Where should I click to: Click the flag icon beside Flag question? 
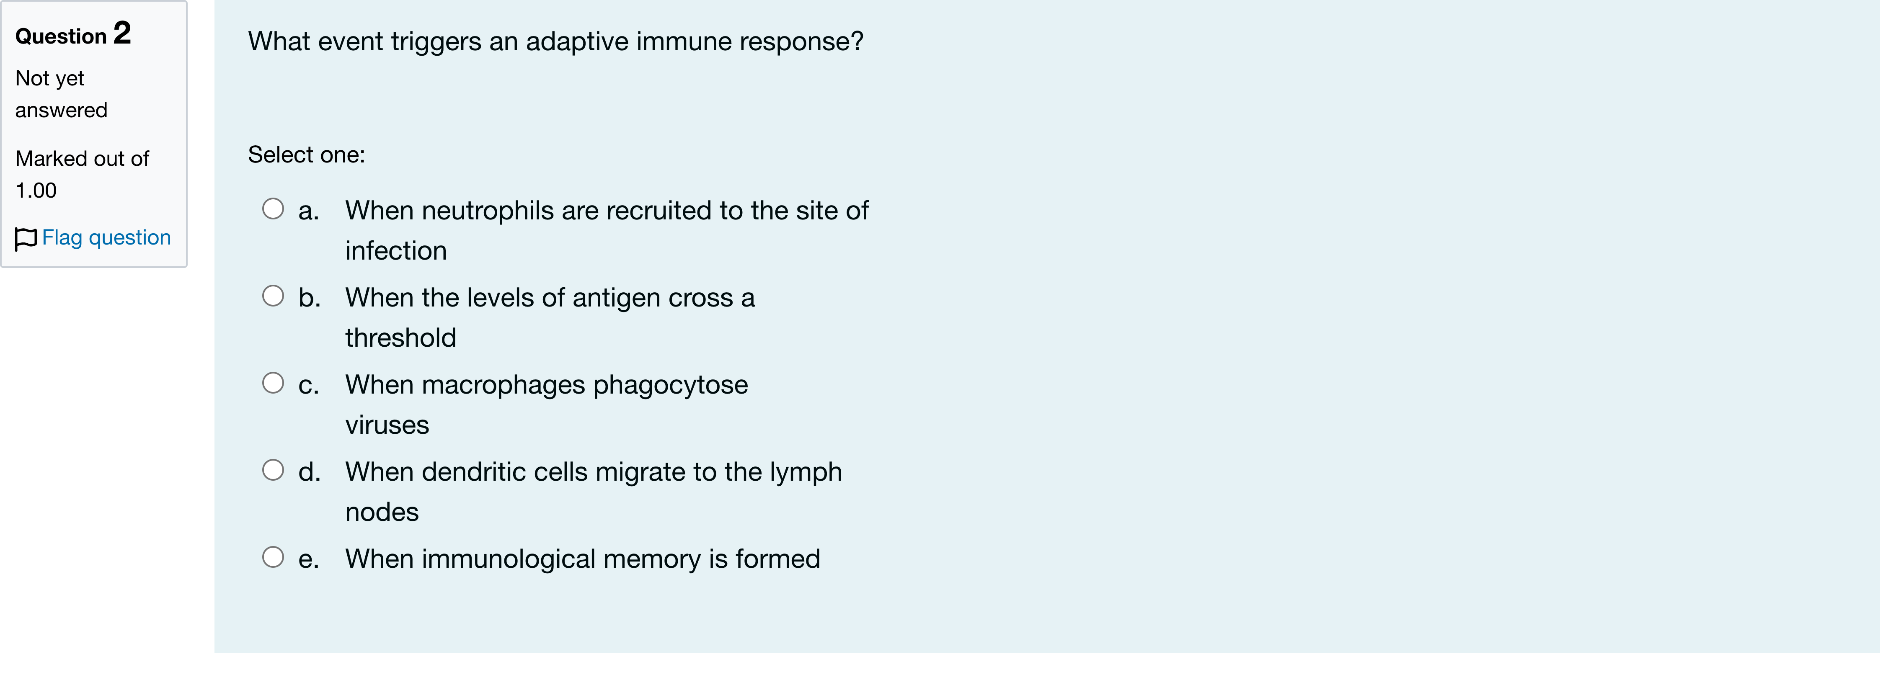click(x=26, y=239)
